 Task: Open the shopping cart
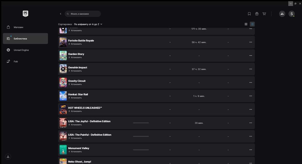point(264,14)
